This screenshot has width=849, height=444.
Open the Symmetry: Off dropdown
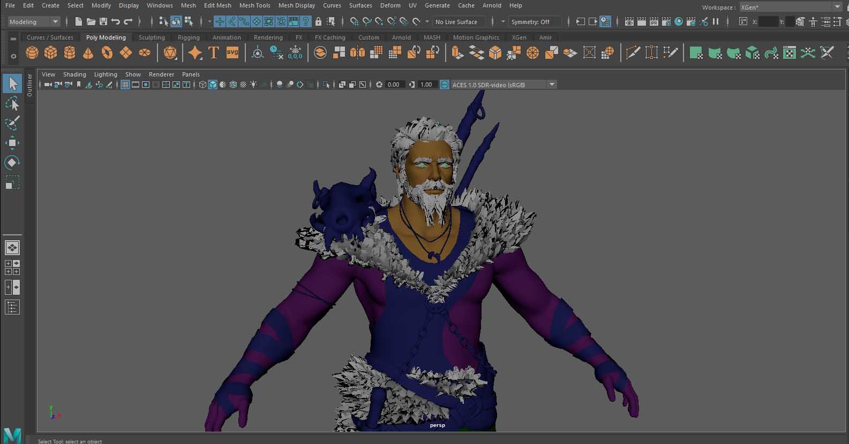click(535, 21)
